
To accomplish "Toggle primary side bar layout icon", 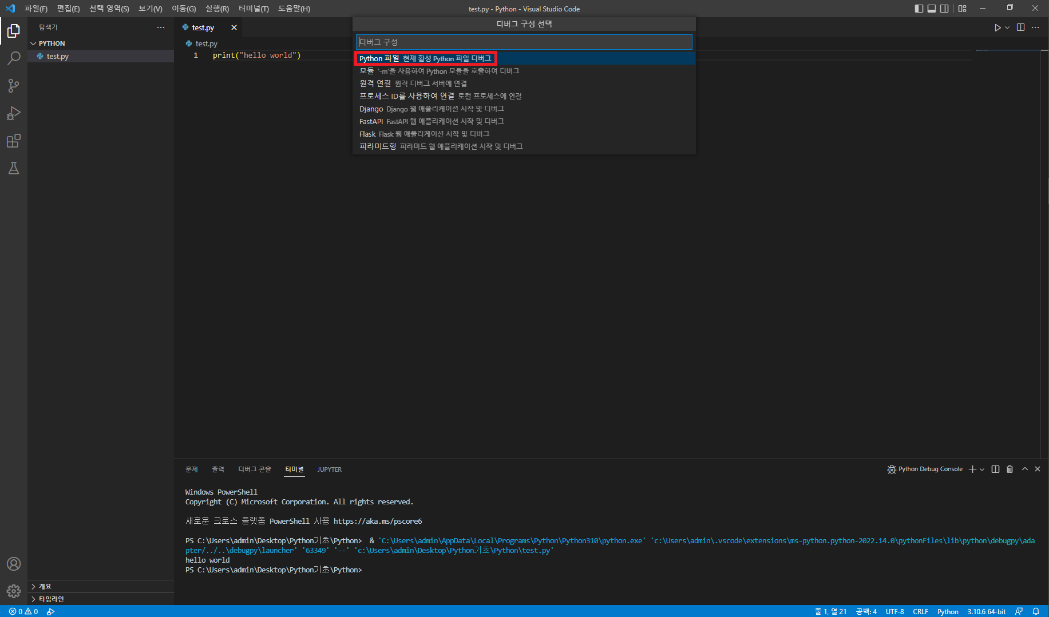I will (919, 9).
